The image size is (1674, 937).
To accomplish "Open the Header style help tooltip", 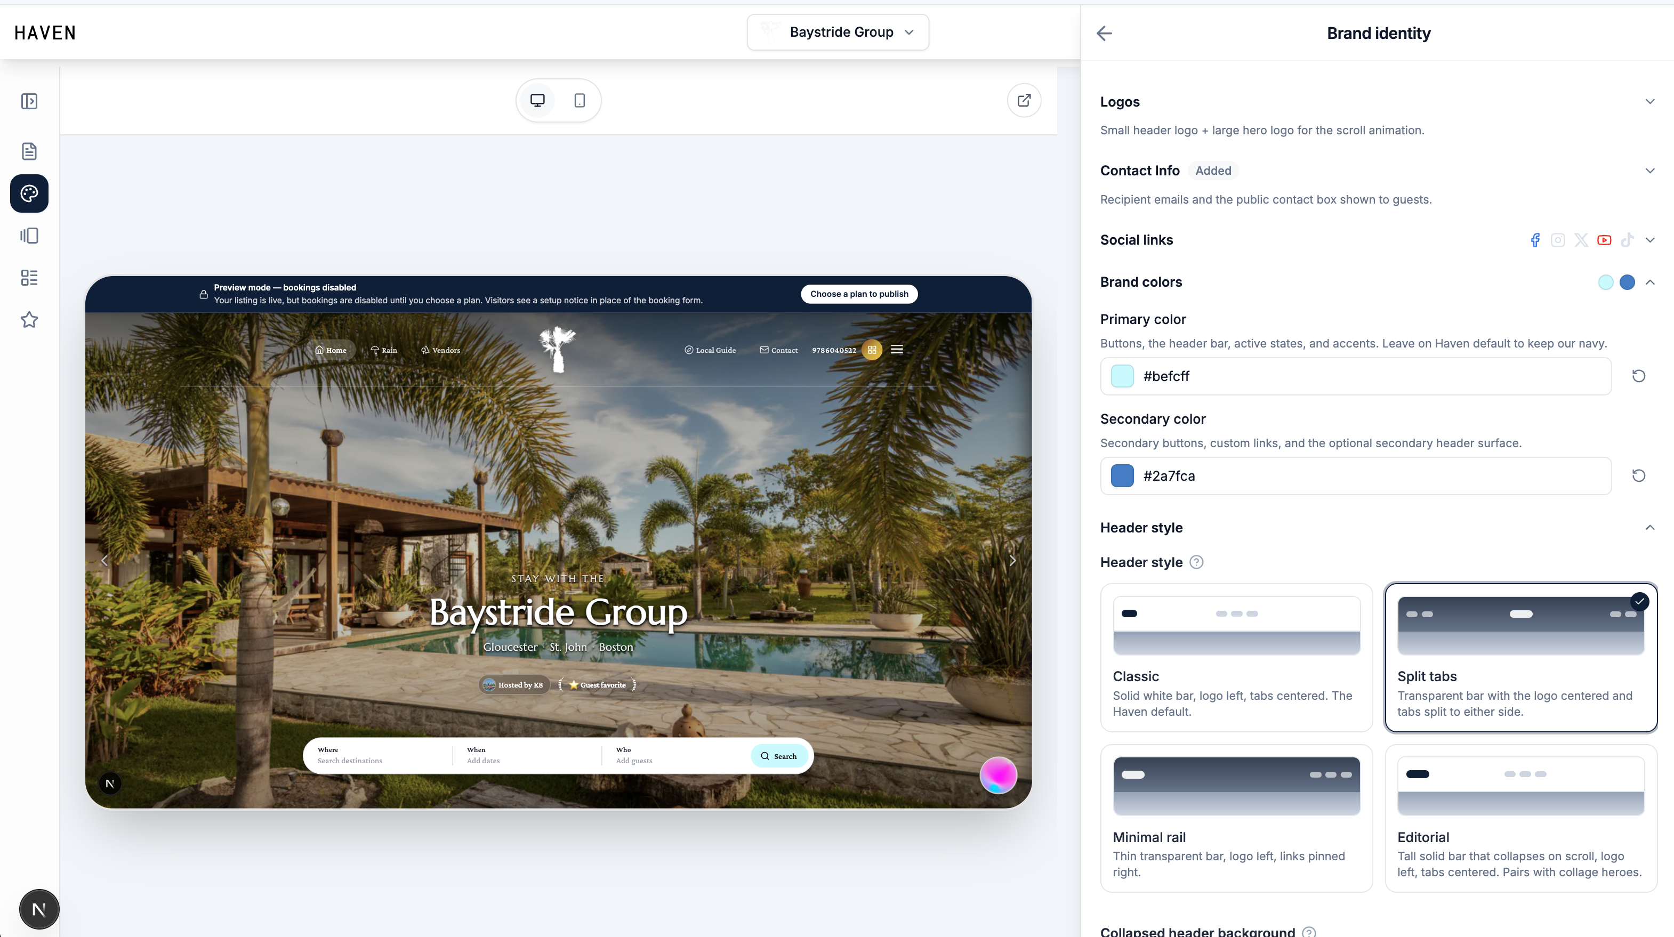I will coord(1196,562).
